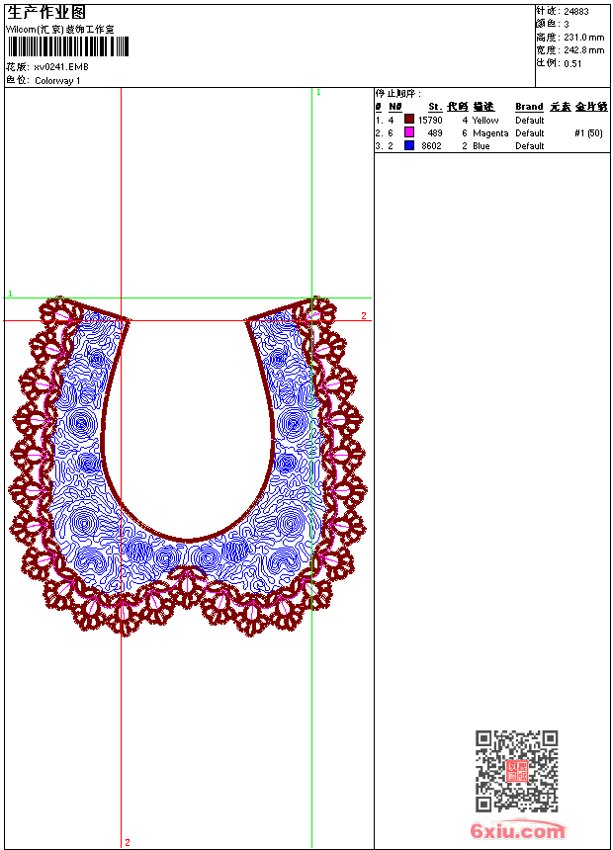The image size is (613, 850).
Task: Click the St. stitch count column header
Action: (x=434, y=107)
